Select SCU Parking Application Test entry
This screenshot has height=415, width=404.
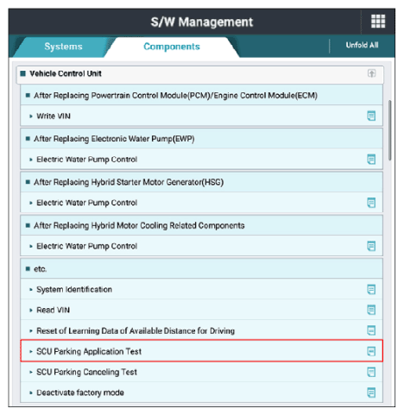(201, 351)
